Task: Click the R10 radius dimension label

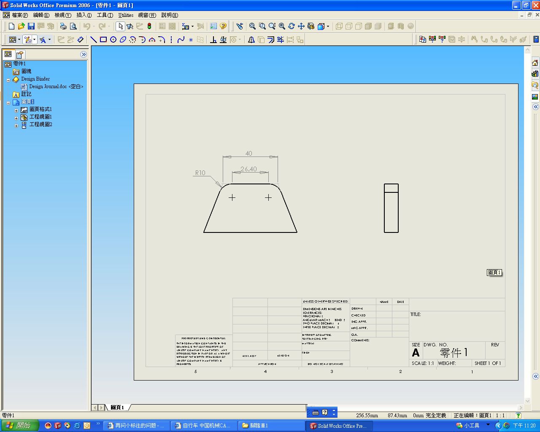Action: pos(200,173)
